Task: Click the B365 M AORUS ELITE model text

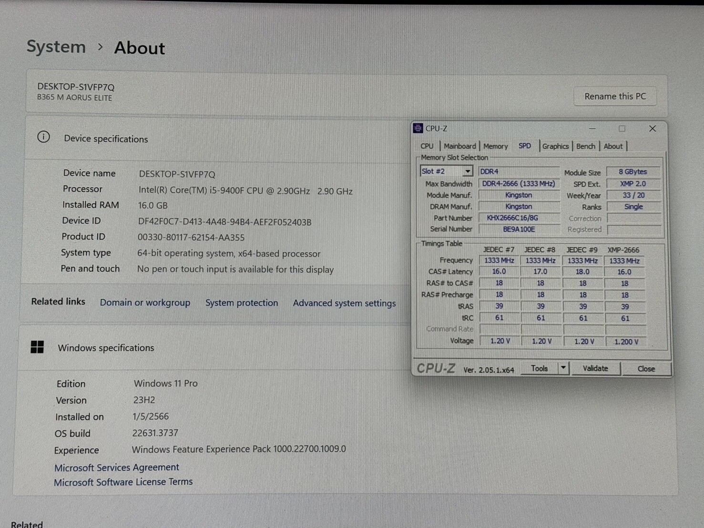Action: (x=74, y=98)
